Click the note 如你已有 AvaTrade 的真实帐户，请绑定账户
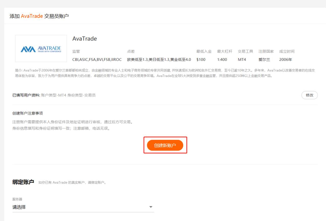The image size is (326, 221). (72, 183)
